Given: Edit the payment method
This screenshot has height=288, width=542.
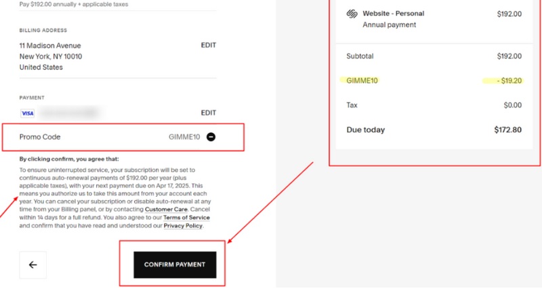Looking at the screenshot, I should pos(209,113).
